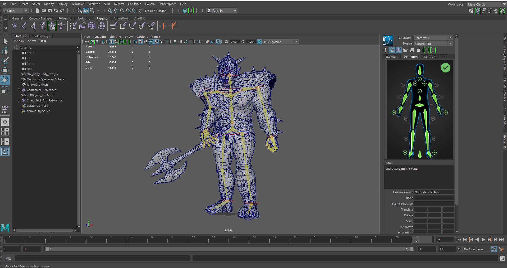Viewport: 507px width, 268px height.
Task: Click the Undo icon in status line
Action: click(56, 11)
